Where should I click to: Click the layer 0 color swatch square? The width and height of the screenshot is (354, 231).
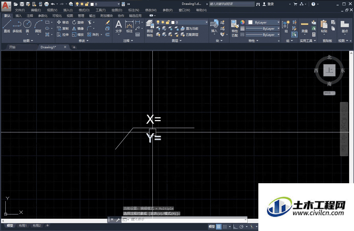point(173,22)
